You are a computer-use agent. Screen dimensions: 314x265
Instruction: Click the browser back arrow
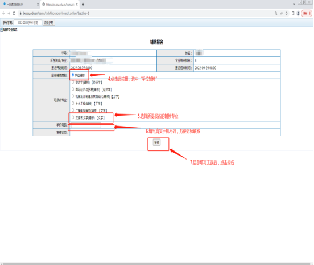tap(3, 13)
